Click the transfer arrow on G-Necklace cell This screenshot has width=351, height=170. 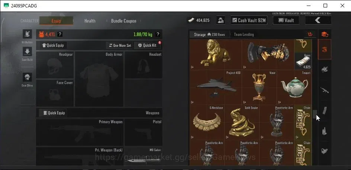pos(192,137)
